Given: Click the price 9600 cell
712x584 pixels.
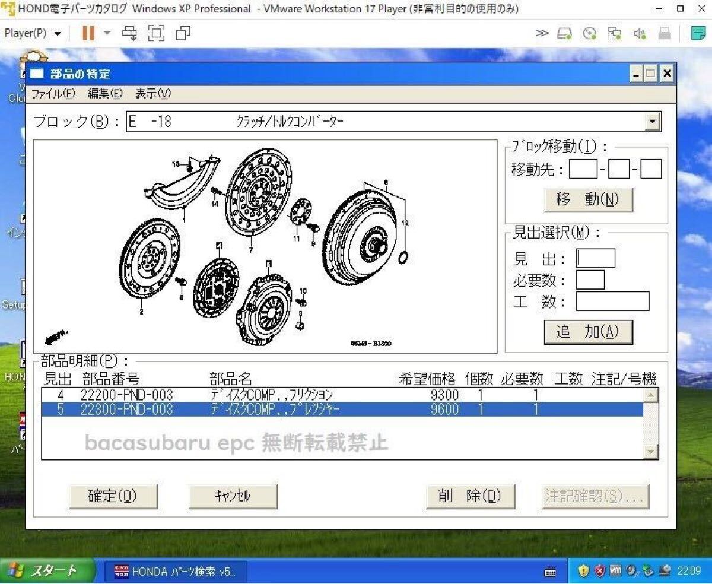Looking at the screenshot, I should 444,409.
